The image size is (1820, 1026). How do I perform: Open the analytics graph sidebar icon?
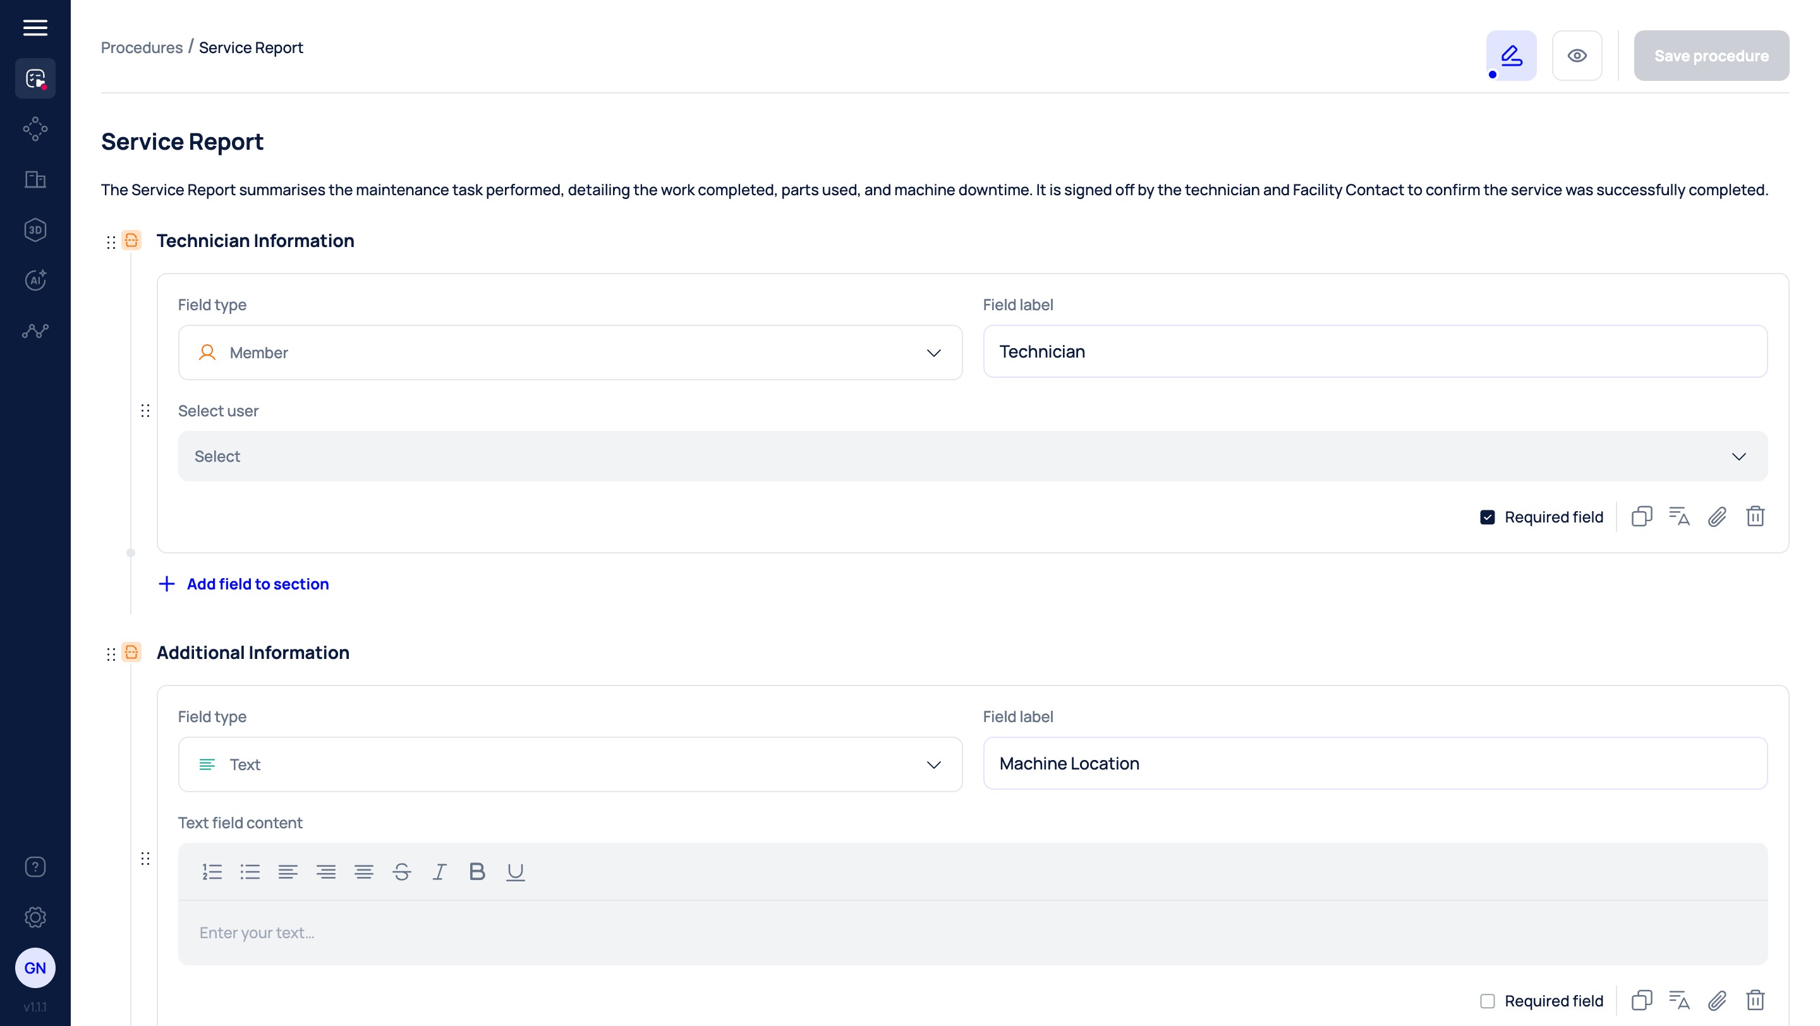click(35, 331)
